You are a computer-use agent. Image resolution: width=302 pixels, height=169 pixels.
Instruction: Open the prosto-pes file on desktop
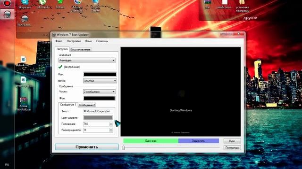(23, 82)
